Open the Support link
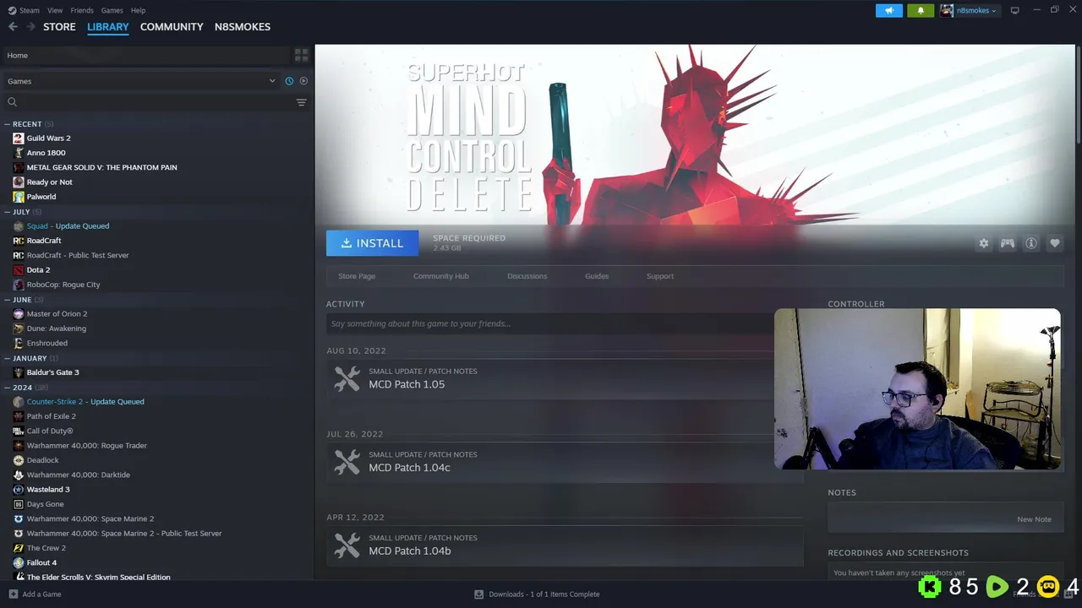Image resolution: width=1082 pixels, height=608 pixels. click(660, 276)
